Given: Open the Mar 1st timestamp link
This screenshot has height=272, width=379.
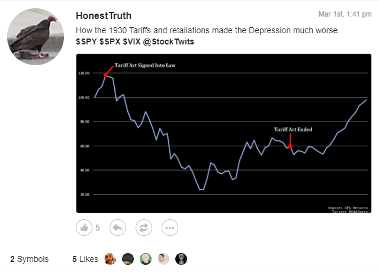Looking at the screenshot, I should pos(345,14).
